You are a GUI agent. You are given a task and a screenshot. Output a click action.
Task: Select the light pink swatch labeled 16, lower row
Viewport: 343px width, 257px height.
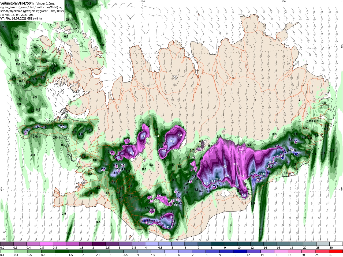pos(281,251)
